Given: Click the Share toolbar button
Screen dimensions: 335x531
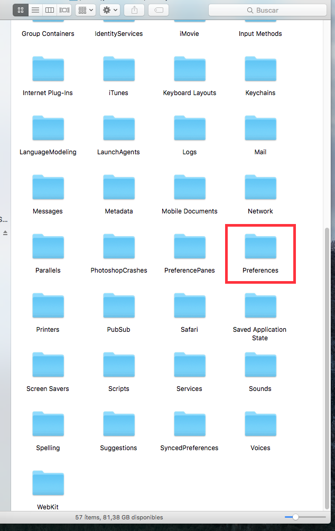Looking at the screenshot, I should click(x=134, y=10).
